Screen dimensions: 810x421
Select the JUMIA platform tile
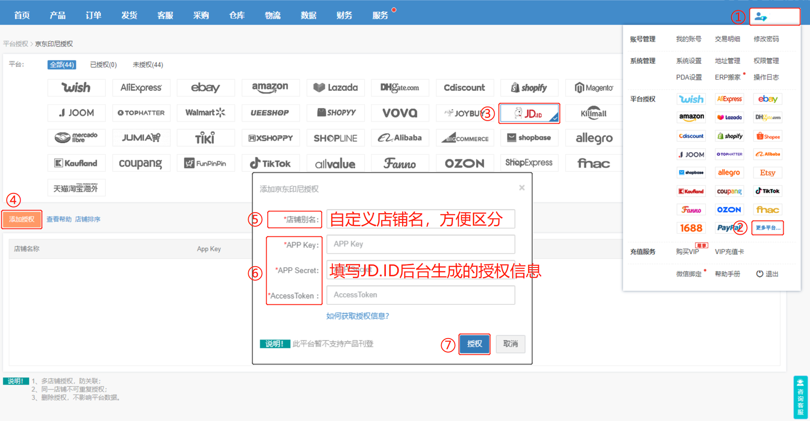[141, 138]
